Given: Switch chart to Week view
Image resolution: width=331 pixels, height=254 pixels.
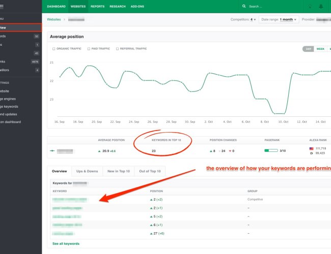Looking at the screenshot, I should 320,49.
